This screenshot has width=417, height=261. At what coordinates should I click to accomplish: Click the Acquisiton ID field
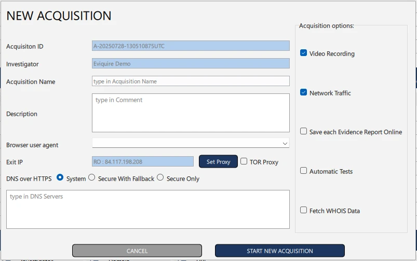(x=191, y=46)
